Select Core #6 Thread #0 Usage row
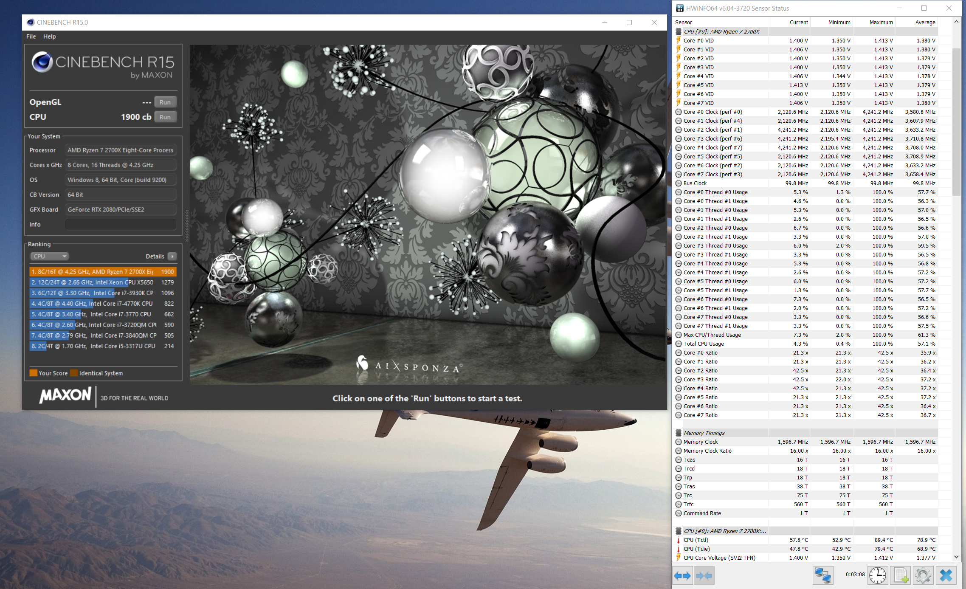The width and height of the screenshot is (966, 589). pos(805,299)
